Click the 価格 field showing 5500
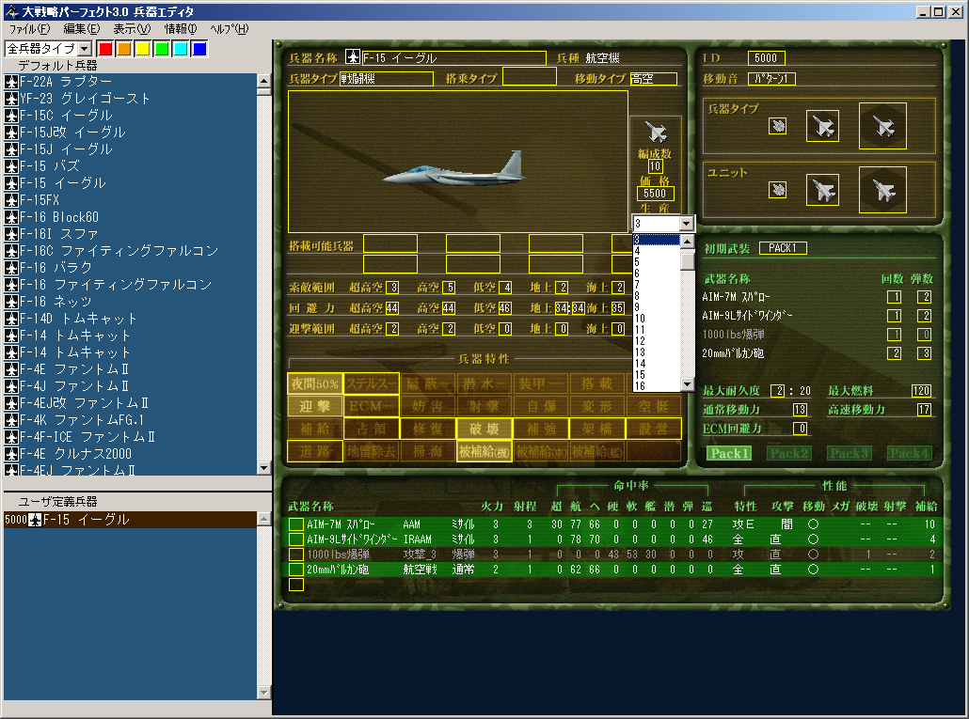 click(655, 194)
